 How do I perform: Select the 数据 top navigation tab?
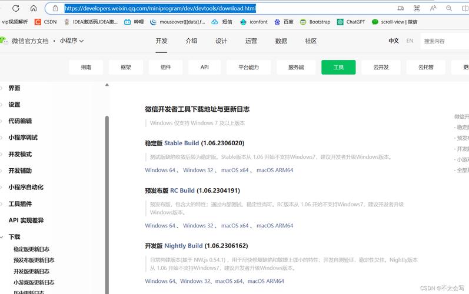281,41
